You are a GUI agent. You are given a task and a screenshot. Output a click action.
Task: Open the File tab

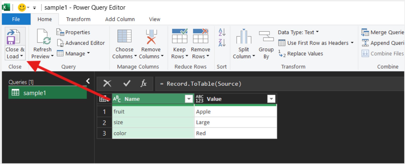coord(16,19)
